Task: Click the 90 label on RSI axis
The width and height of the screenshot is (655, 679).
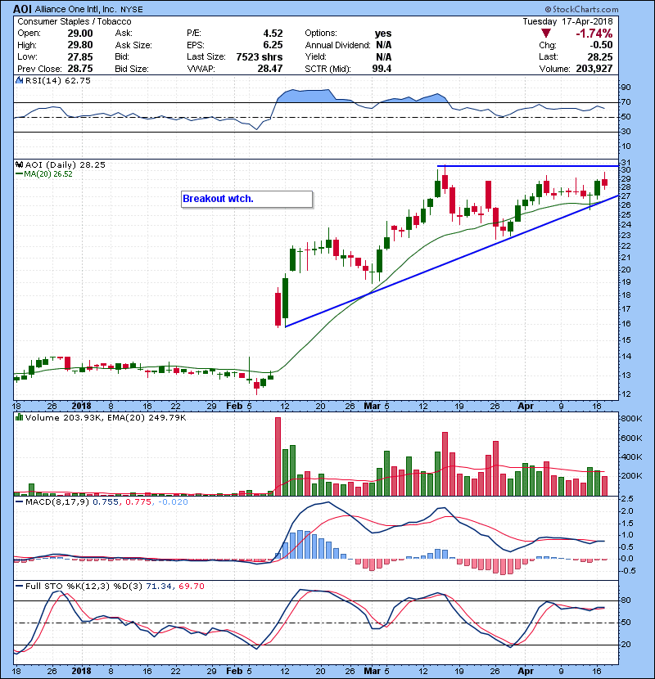Action: [x=626, y=88]
